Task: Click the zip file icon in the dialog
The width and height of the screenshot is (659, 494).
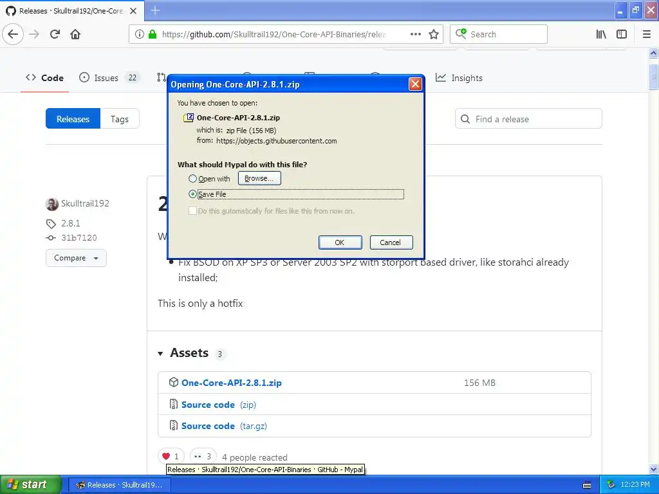Action: click(x=189, y=118)
